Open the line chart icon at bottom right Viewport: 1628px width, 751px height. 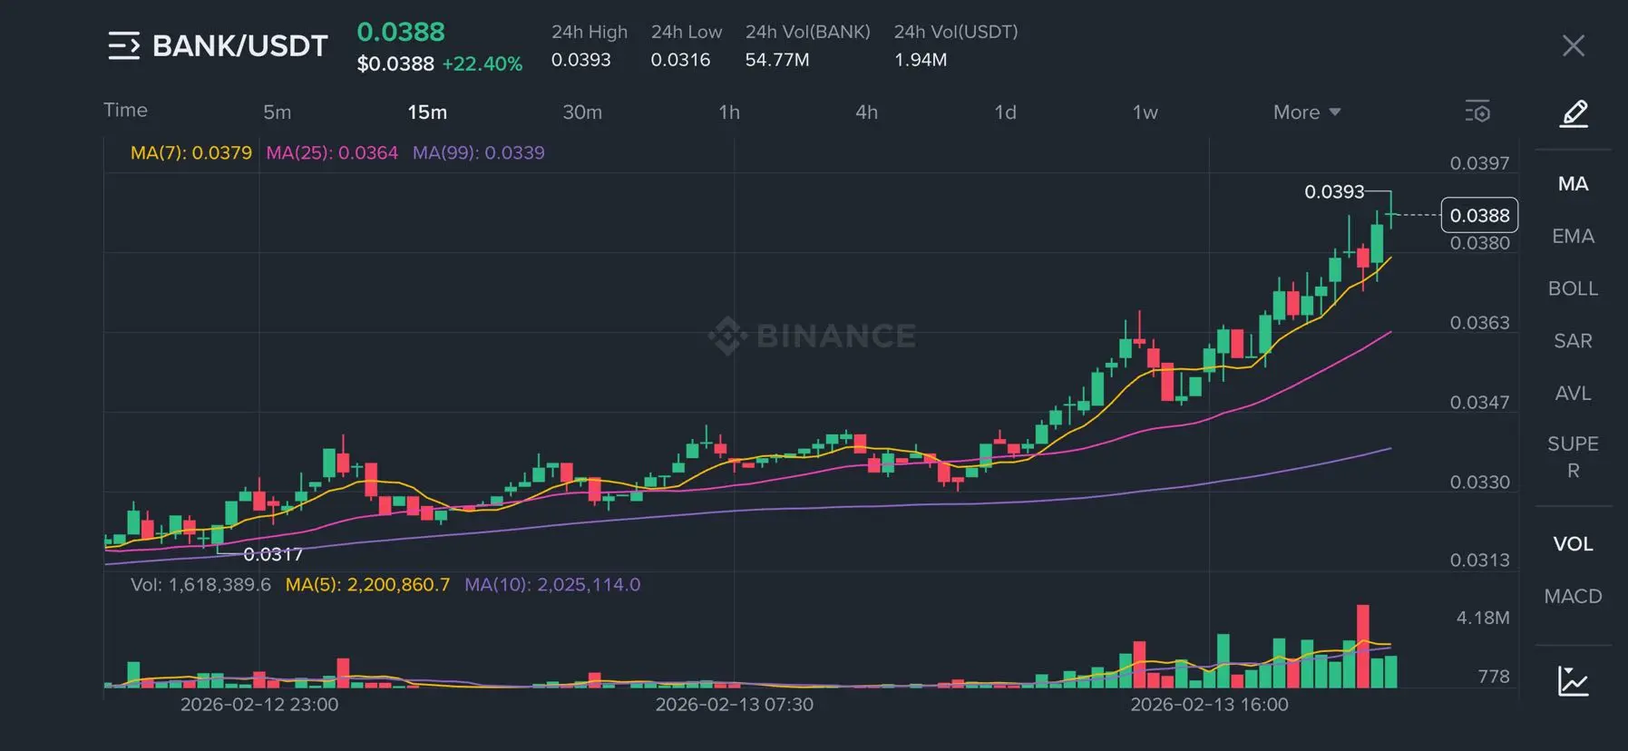tap(1574, 681)
